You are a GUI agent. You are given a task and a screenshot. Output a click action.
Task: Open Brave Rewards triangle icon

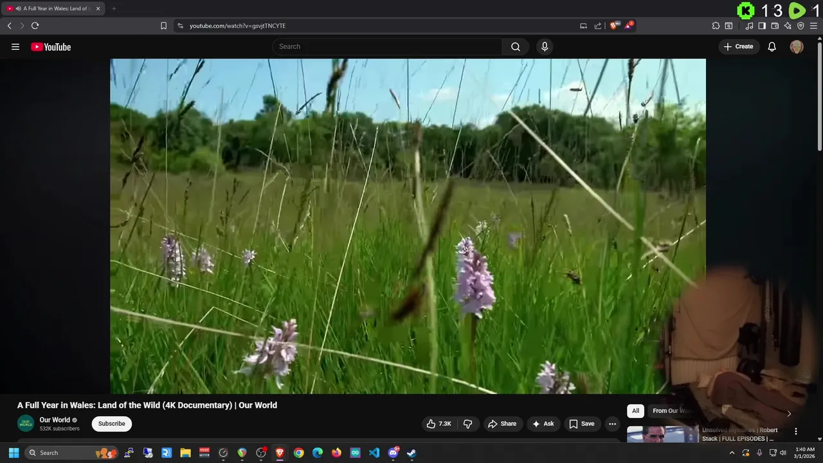[629, 26]
